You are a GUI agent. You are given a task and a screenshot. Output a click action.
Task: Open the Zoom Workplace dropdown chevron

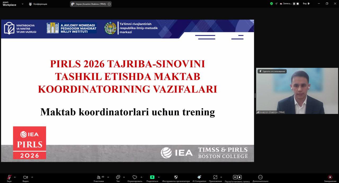[23, 4]
